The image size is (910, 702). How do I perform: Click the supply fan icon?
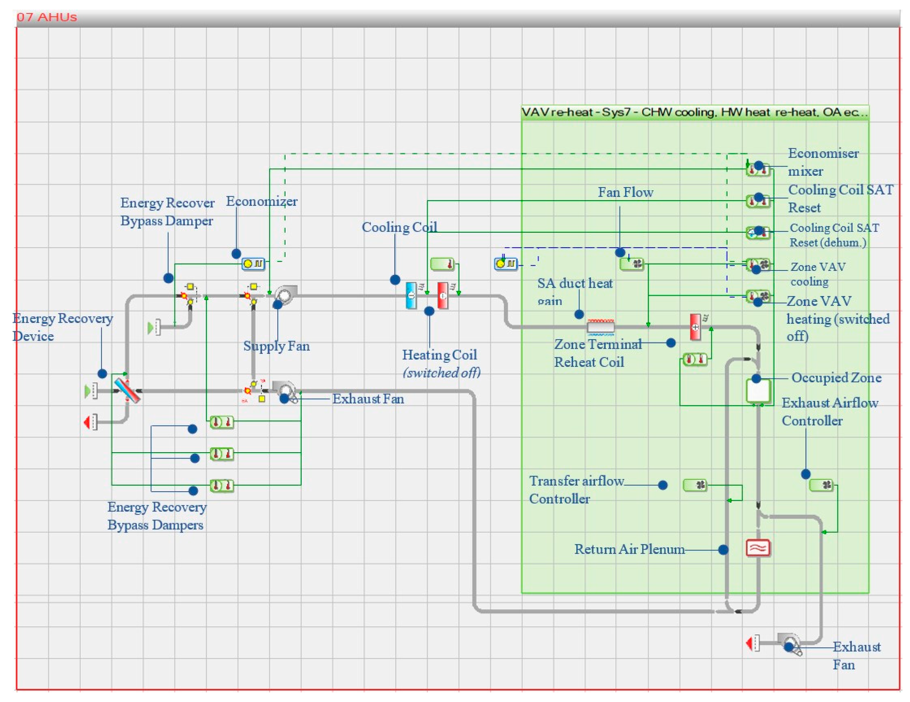tap(286, 295)
